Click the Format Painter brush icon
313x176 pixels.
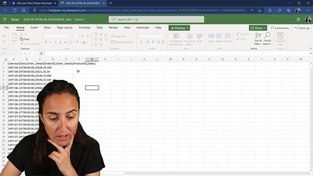[22, 44]
